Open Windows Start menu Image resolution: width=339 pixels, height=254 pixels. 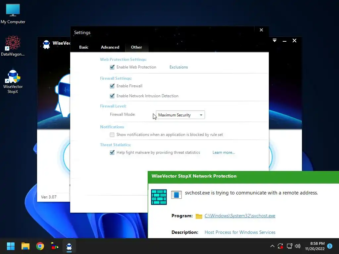(11, 246)
